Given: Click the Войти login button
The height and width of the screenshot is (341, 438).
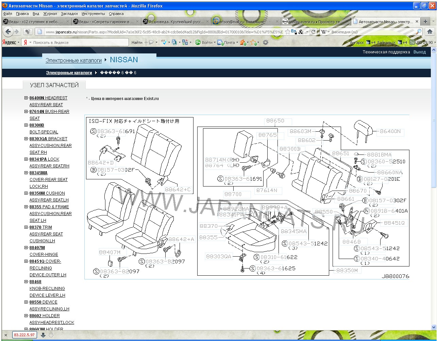Looking at the screenshot, I should pos(204,42).
